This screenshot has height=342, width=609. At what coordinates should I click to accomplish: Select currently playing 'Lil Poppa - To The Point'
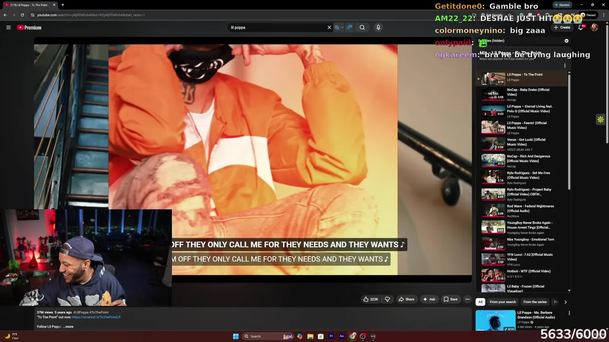(x=521, y=78)
